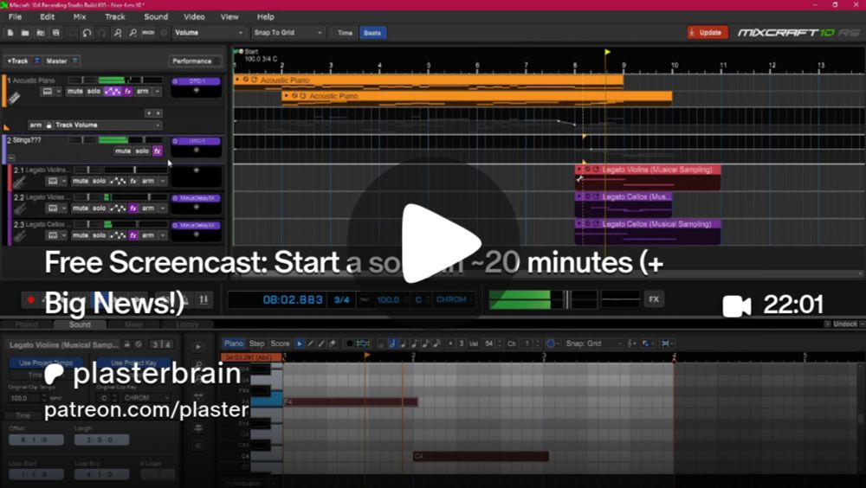This screenshot has height=488, width=866.
Task: Open the Help menu
Action: pos(265,16)
